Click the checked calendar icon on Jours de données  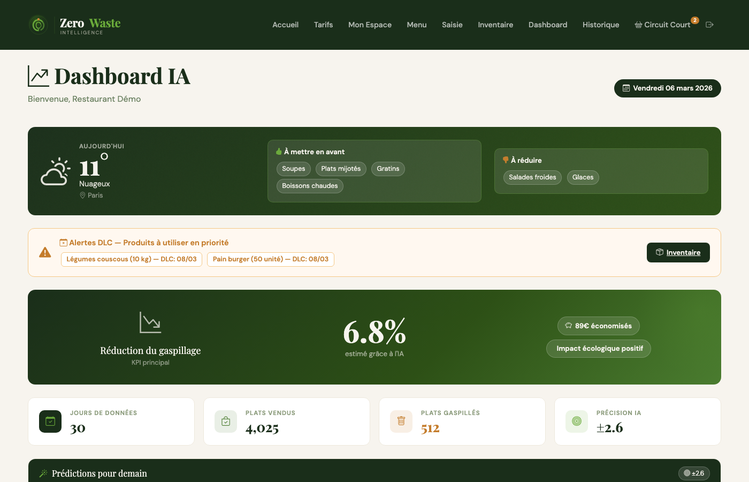click(x=50, y=421)
